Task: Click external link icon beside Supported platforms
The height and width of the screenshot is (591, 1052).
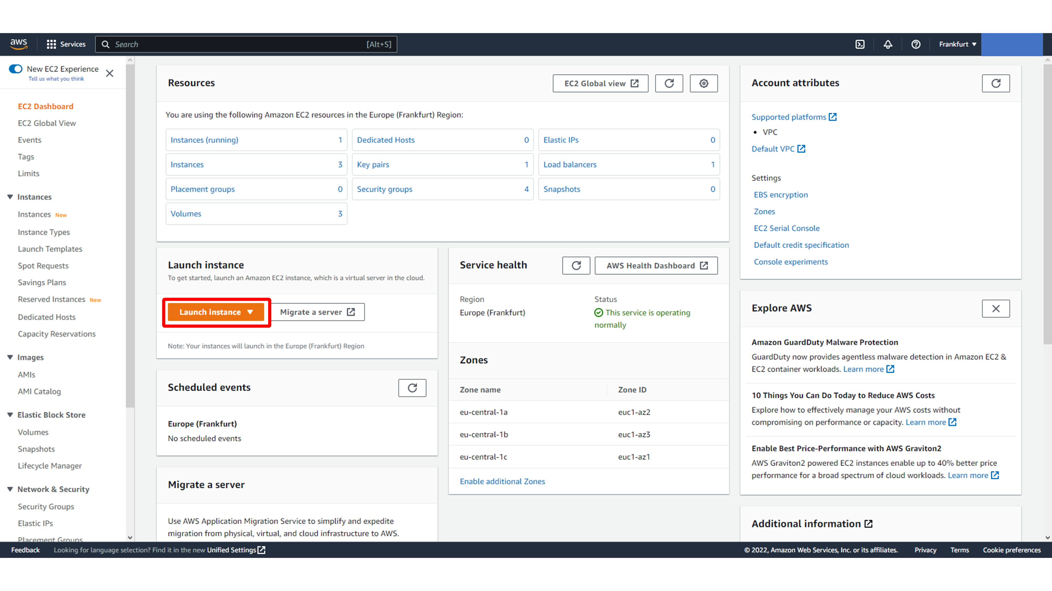Action: click(833, 117)
